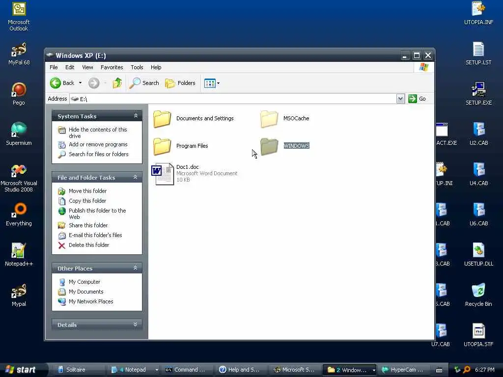Image resolution: width=503 pixels, height=377 pixels.
Task: Collapse the System Tasks panel
Action: (x=136, y=116)
